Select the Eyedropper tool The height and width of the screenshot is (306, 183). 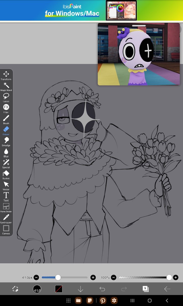[6, 219]
